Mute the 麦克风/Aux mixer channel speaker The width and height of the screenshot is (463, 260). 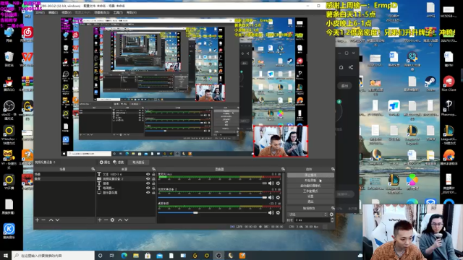click(271, 183)
